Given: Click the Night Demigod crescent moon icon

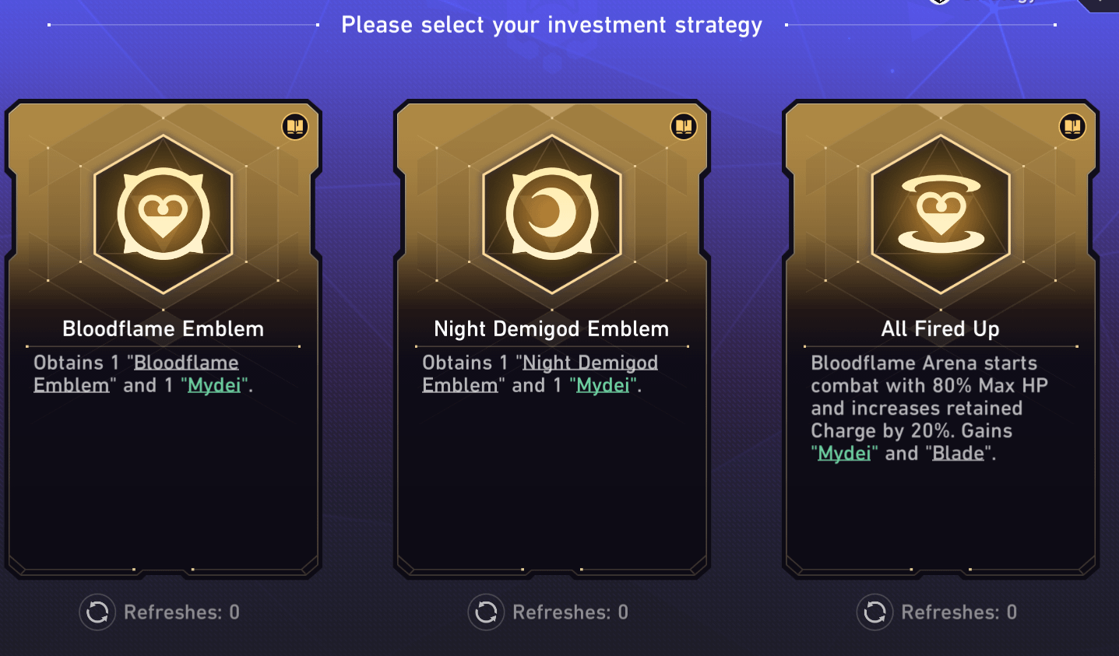Looking at the screenshot, I should click(x=552, y=214).
